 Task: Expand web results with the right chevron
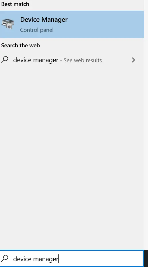pyautogui.click(x=134, y=60)
